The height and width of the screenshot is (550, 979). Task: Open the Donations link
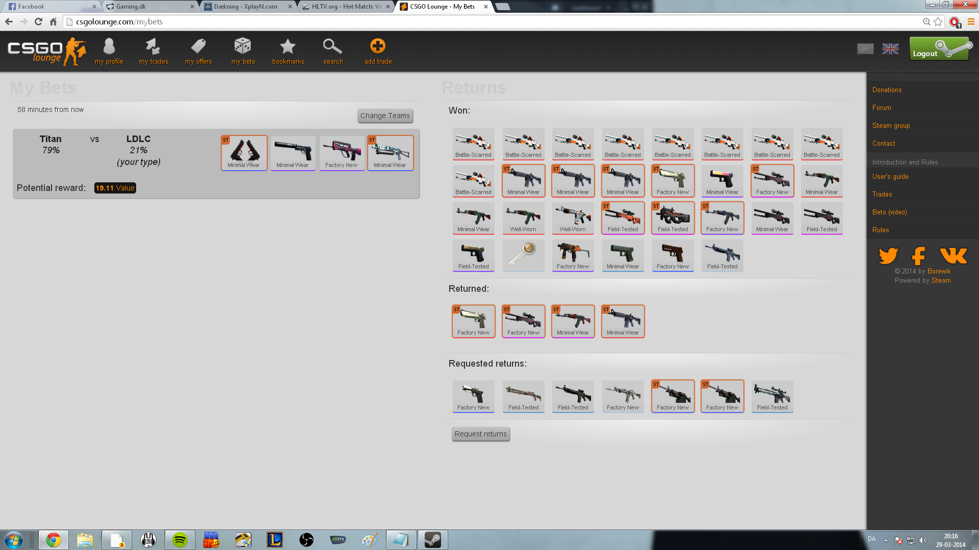[887, 90]
